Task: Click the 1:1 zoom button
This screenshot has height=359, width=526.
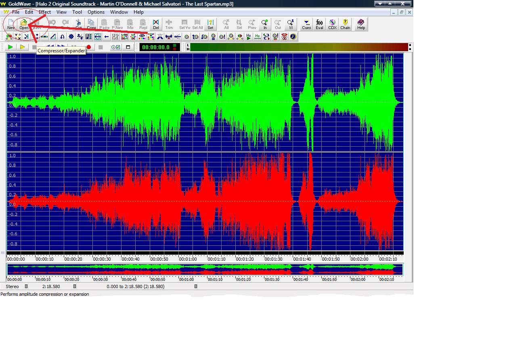Action: point(291,24)
